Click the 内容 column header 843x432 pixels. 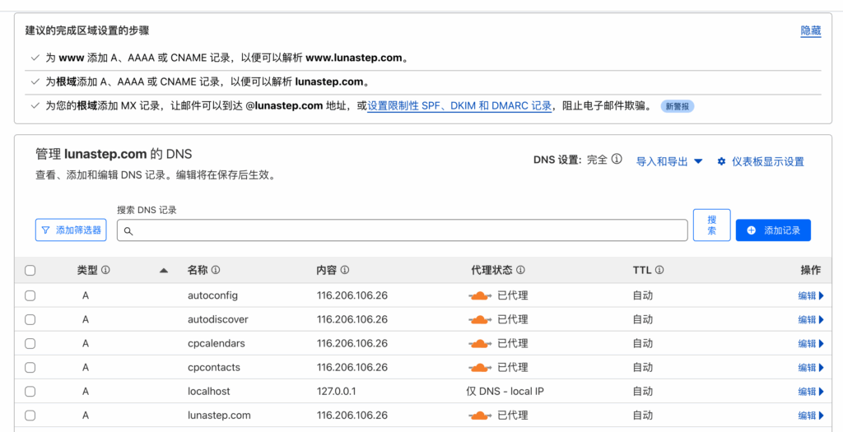tap(327, 270)
